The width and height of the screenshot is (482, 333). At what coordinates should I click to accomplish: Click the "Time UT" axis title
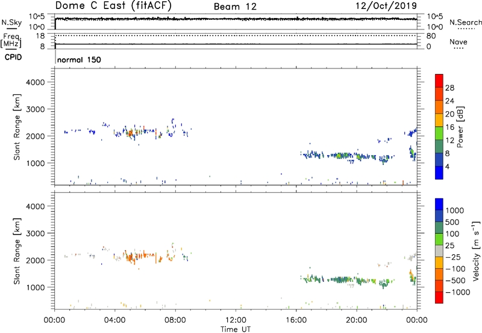[236, 329]
